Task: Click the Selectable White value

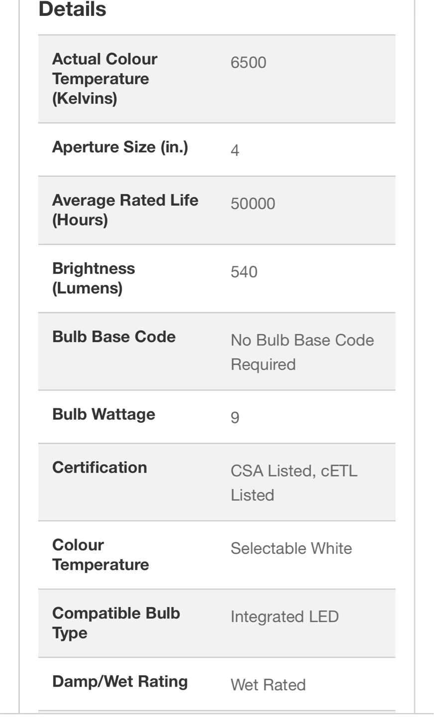Action: pos(291,548)
